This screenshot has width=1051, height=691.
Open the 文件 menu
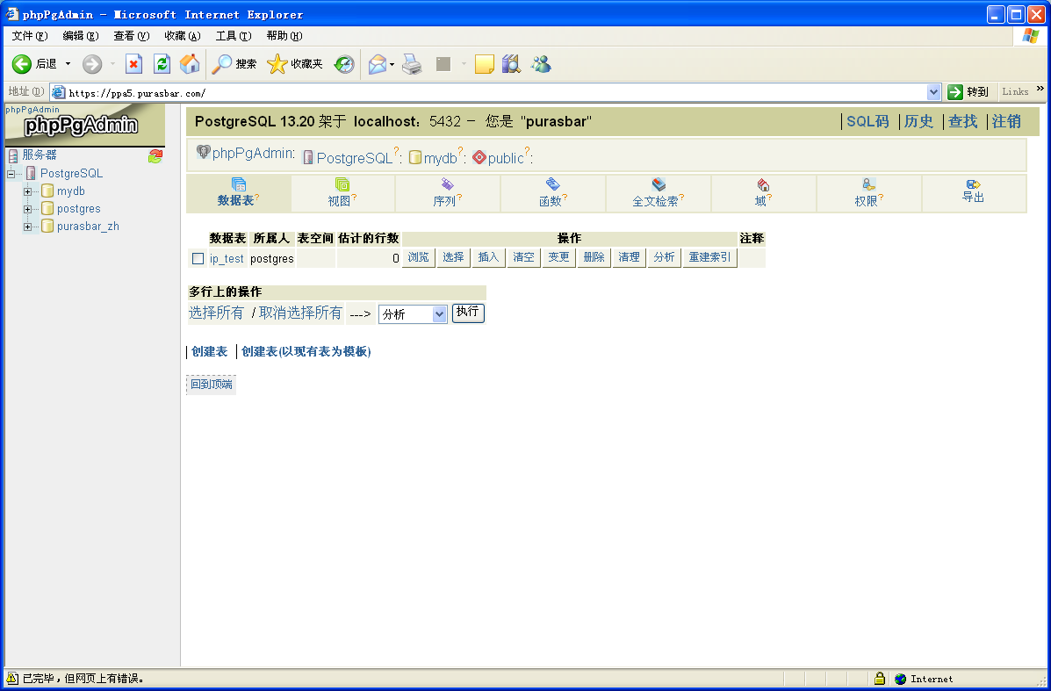tap(30, 35)
